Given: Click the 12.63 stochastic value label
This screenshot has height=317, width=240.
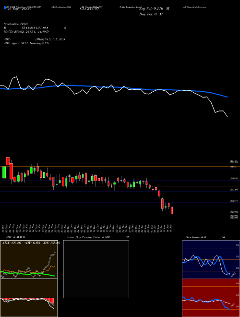Looking at the screenshot, I should pyautogui.click(x=233, y=275).
